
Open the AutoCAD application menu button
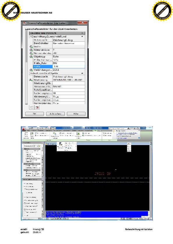pos(24,129)
